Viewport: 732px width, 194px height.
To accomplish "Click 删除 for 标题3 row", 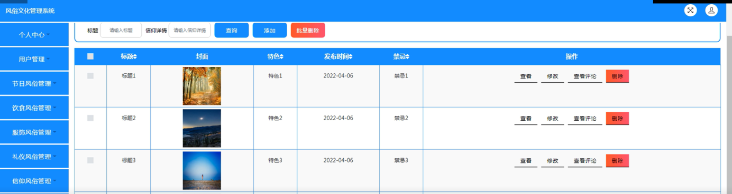I will pyautogui.click(x=617, y=161).
